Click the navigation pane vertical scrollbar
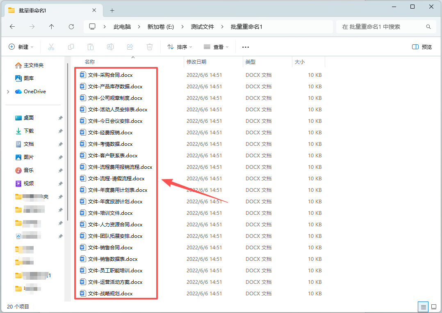442x313 pixels. pos(68,141)
